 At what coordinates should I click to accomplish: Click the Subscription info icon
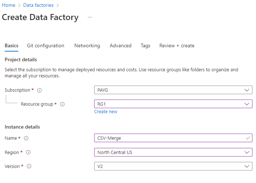click(x=39, y=90)
